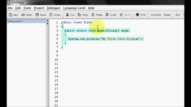Click the Open button label
Image resolution: width=191 pixels, height=107 pixels.
point(29,15)
